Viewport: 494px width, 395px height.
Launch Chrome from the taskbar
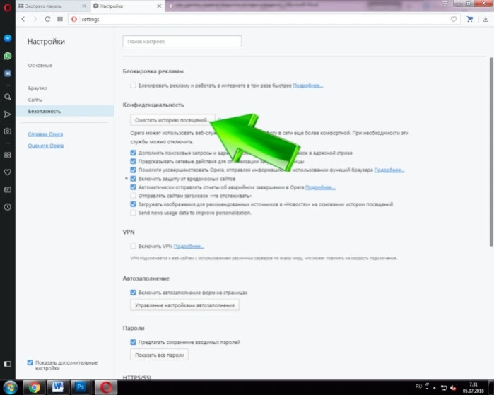click(34, 387)
